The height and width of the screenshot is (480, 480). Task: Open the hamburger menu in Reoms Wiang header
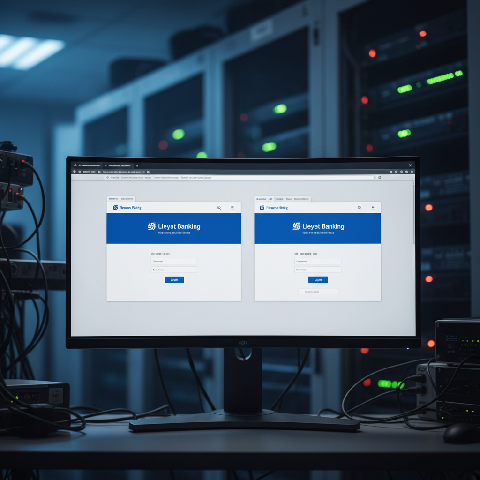coord(232,208)
